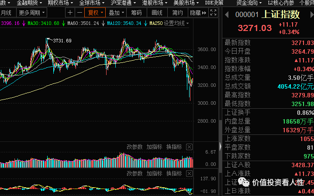Viewport: 314px width, 196px height.
Task: Open 复权 dropdown
Action: click(x=95, y=13)
